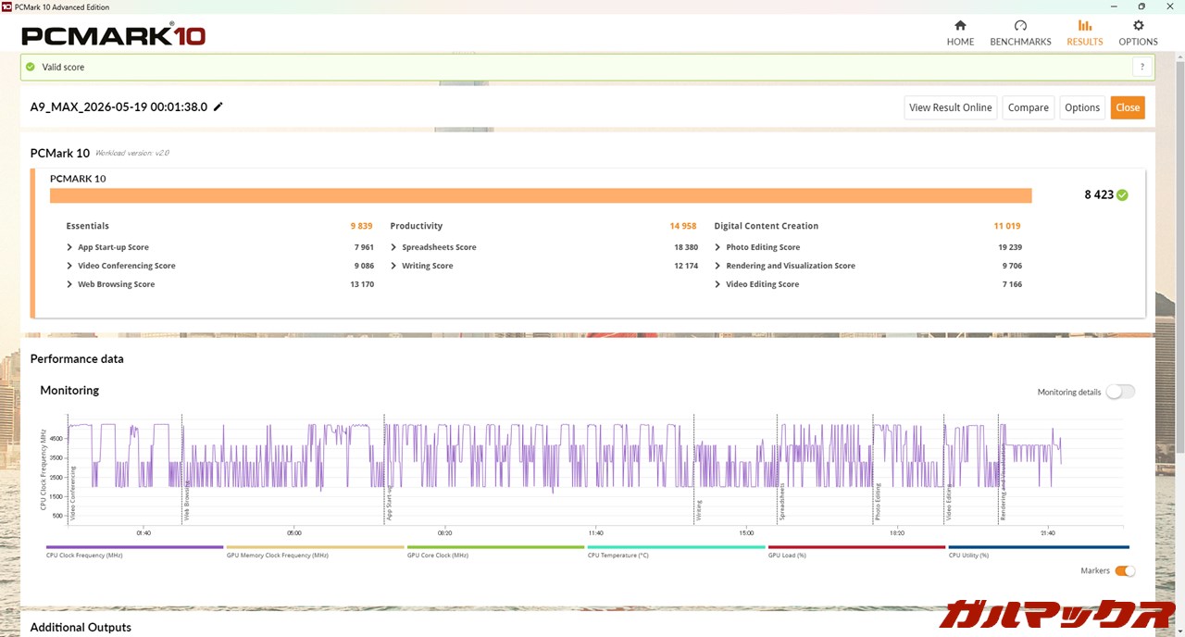This screenshot has width=1185, height=637.
Task: Click the green check beside 8 423
Action: (1122, 194)
